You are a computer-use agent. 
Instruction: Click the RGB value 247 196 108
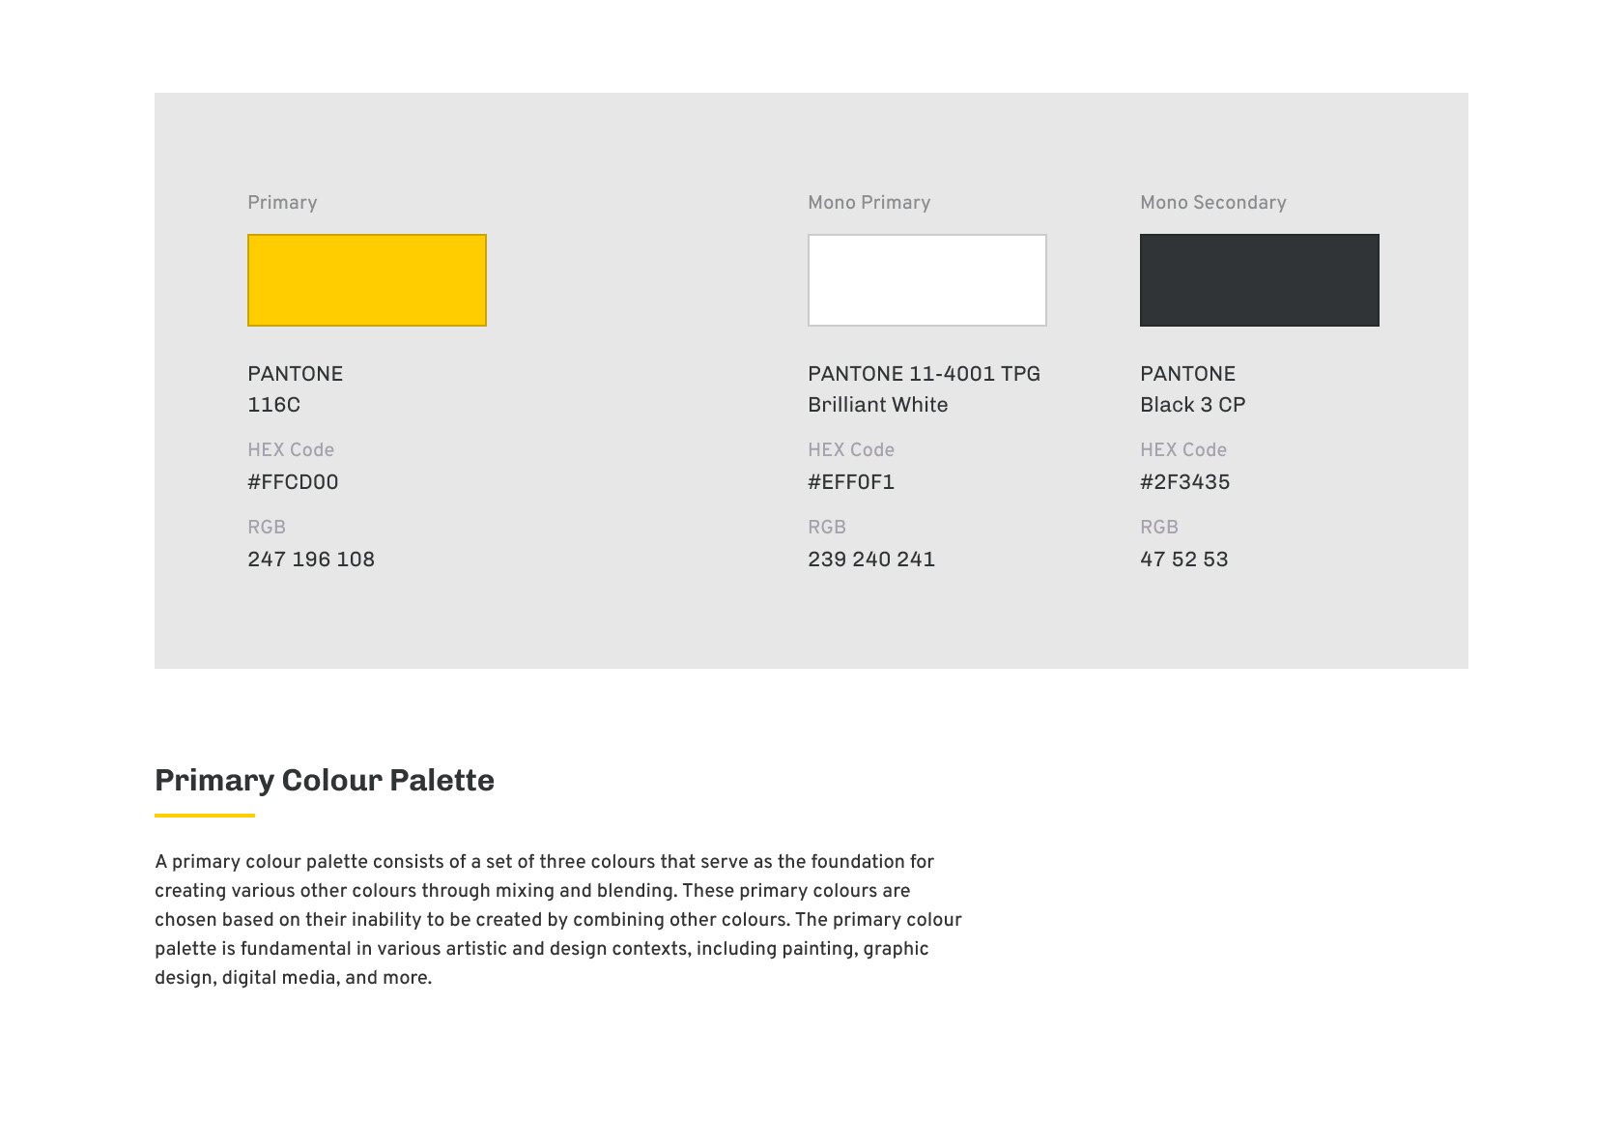pyautogui.click(x=311, y=560)
